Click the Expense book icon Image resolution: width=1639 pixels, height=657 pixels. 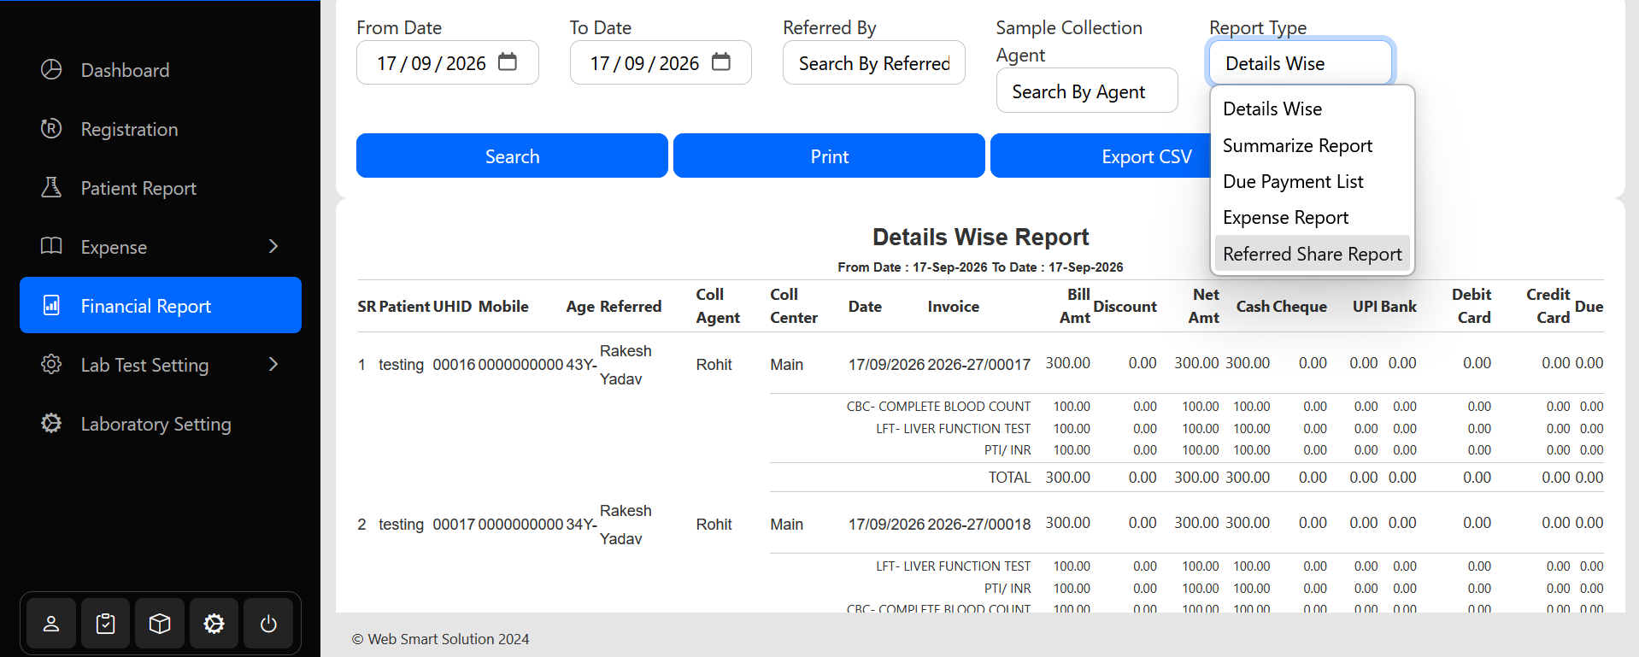[x=51, y=246]
